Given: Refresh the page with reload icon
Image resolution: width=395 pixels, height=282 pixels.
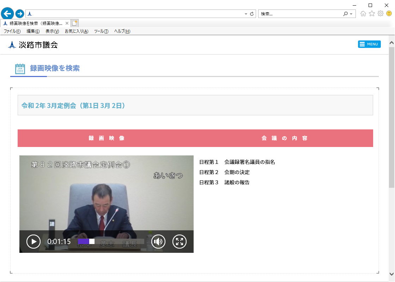Looking at the screenshot, I should tap(252, 14).
